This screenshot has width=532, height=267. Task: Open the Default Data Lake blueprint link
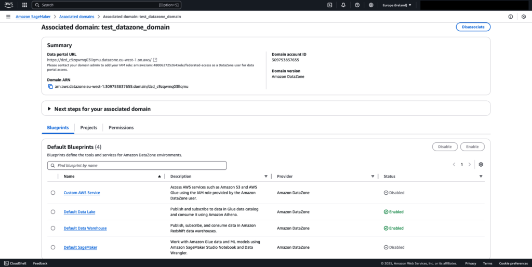tap(79, 212)
